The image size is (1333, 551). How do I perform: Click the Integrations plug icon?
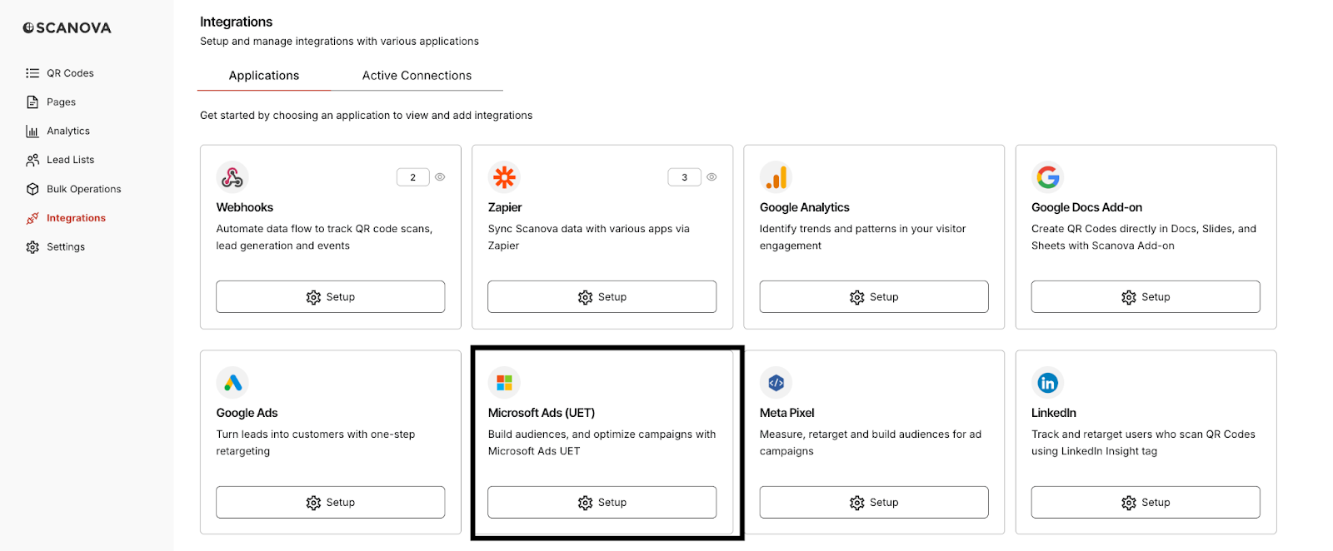pos(32,218)
